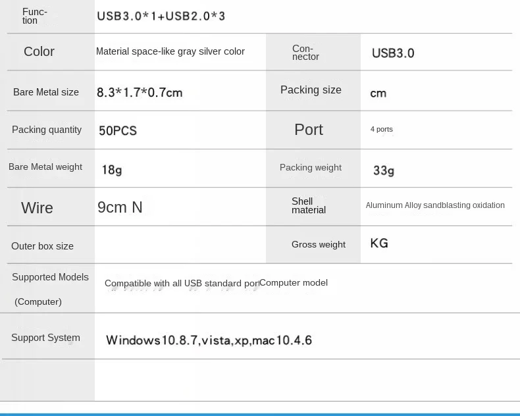Click the Packing quantity label
This screenshot has height=416, width=520.
click(x=47, y=130)
